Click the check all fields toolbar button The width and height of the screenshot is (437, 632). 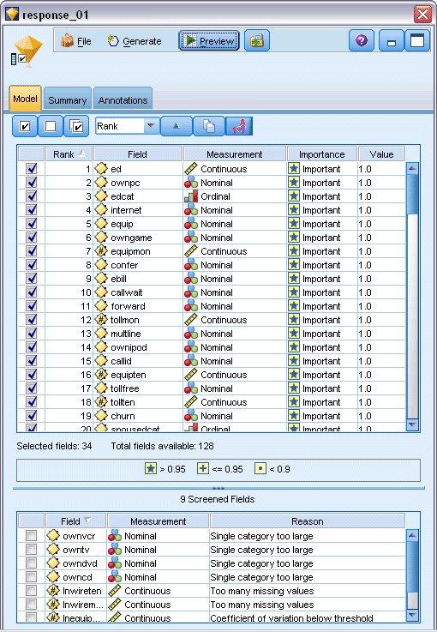[x=25, y=127]
